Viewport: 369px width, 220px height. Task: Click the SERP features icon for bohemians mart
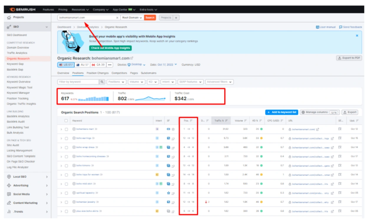point(168,129)
